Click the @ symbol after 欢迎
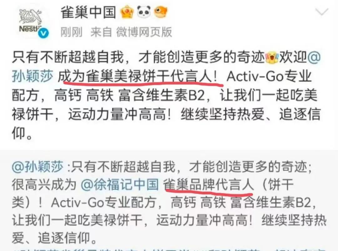Image resolution: width=338 pixels, height=251 pixels. point(314,57)
